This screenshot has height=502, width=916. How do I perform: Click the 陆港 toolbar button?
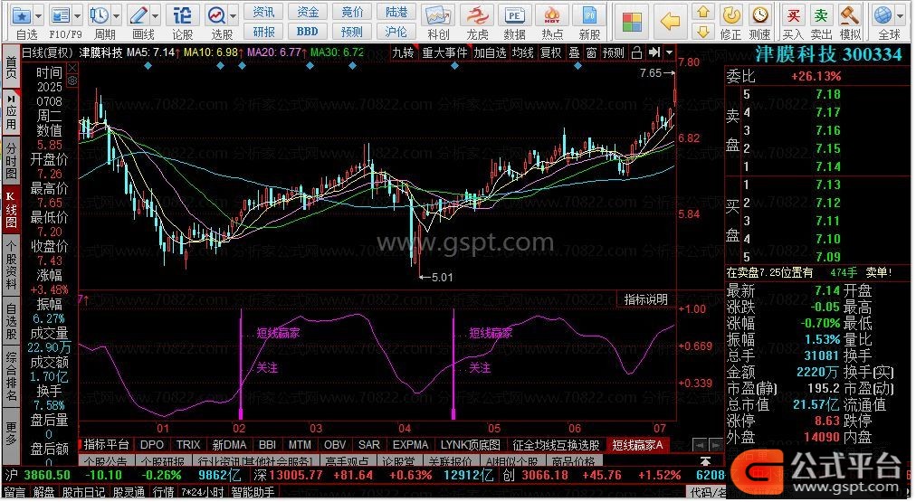[396, 12]
